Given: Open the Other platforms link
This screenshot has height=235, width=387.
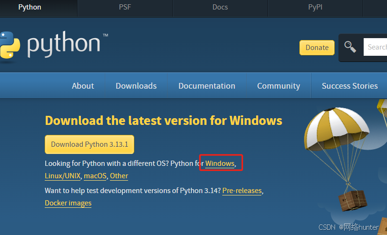Looking at the screenshot, I should (119, 176).
